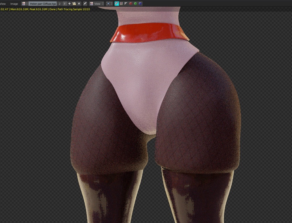Open the Image menu
The image size is (292, 223).
pyautogui.click(x=14, y=4)
